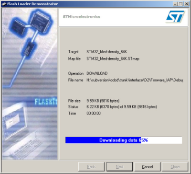Maximize the Flash Loader Demonstrator window
191x174 pixels.
(180, 4)
